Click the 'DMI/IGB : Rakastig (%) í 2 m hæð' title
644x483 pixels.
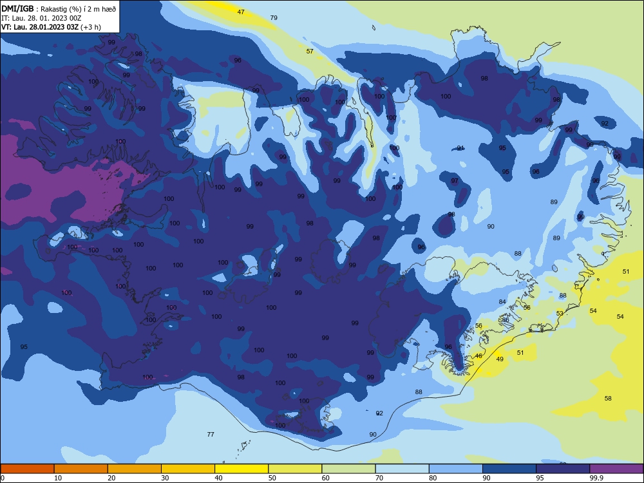coord(59,8)
